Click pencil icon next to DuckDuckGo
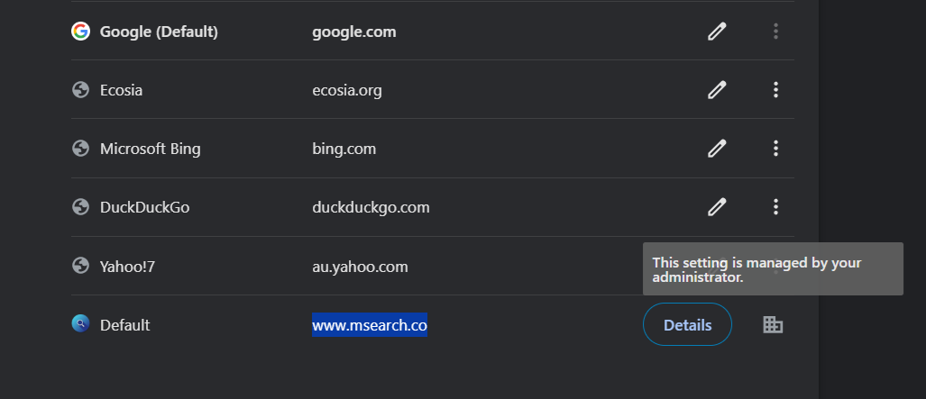The width and height of the screenshot is (926, 399). [x=717, y=207]
